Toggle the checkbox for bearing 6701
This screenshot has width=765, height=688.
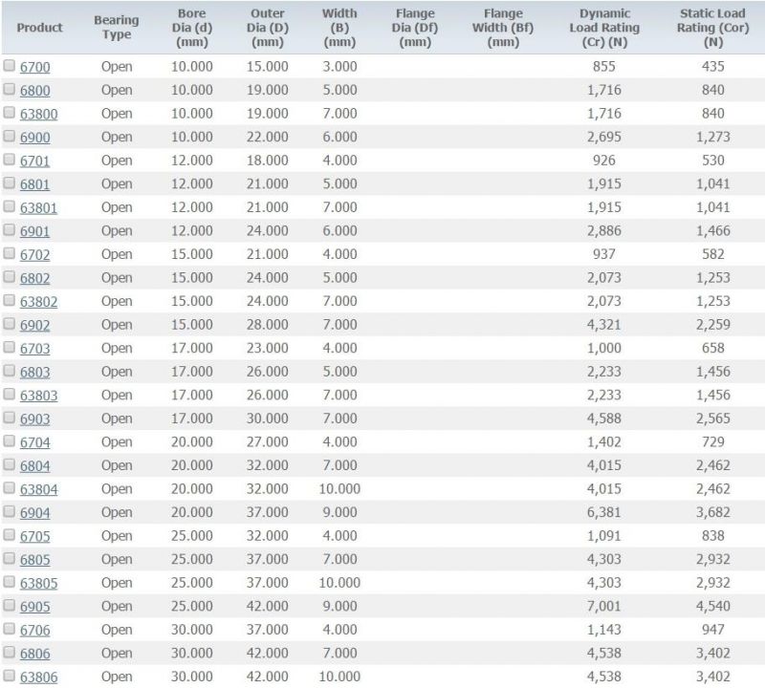(10, 160)
